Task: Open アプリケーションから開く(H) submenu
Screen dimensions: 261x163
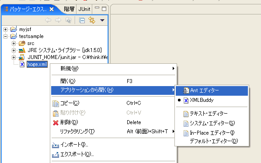Action: pyautogui.click(x=113, y=90)
